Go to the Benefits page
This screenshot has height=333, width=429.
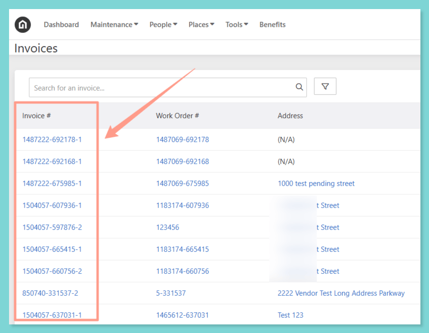point(273,25)
